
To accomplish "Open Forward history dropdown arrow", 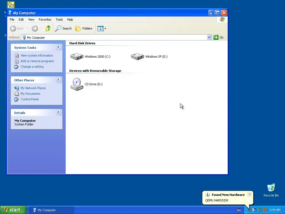I will (41, 28).
